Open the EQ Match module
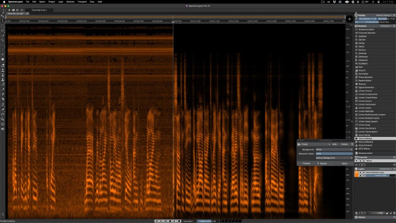 point(363,63)
